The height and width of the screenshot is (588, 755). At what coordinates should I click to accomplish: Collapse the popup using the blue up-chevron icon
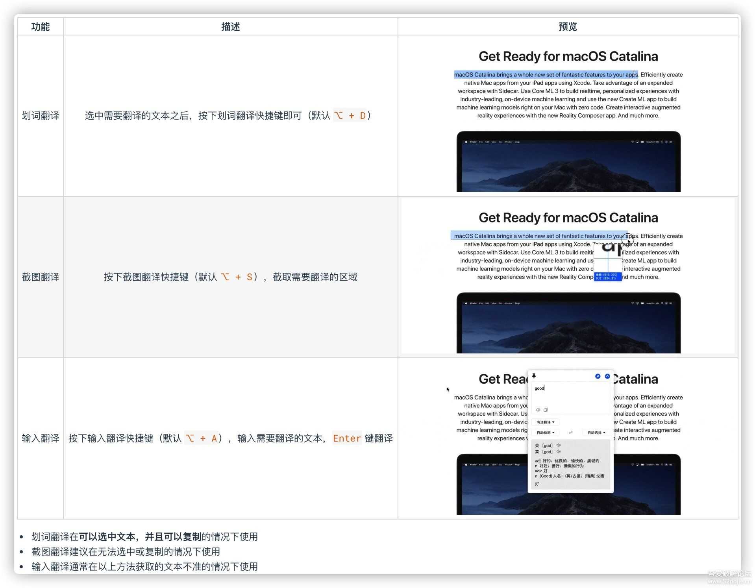click(x=607, y=376)
